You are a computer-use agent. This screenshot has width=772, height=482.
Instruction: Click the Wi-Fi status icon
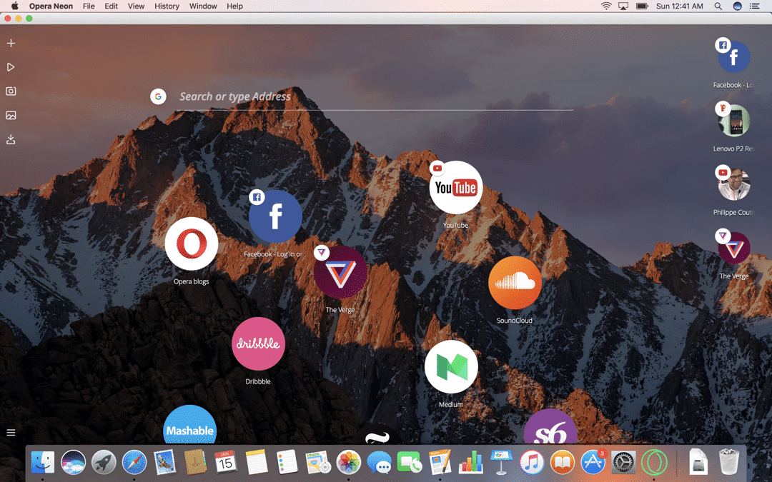pos(607,6)
